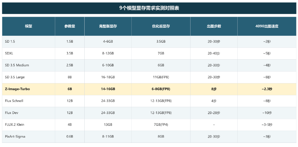The image size is (298, 147).
Task: Select the 优化后显存 column header
Action: (161, 26)
